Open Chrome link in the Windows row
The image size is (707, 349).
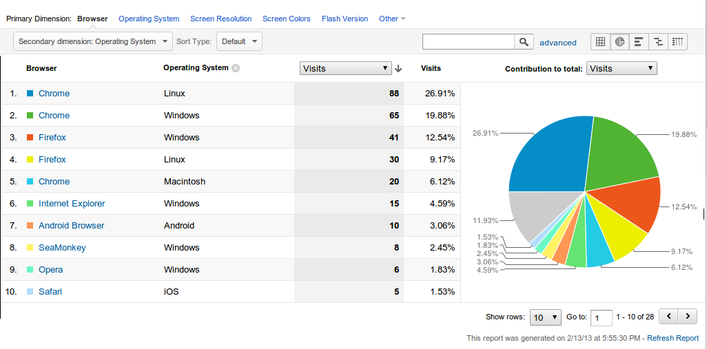[x=54, y=116]
